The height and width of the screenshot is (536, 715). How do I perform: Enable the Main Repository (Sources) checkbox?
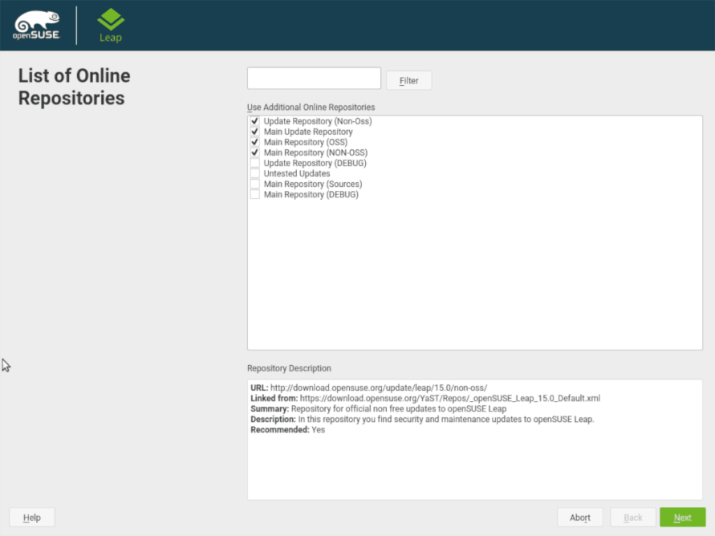pyautogui.click(x=255, y=184)
